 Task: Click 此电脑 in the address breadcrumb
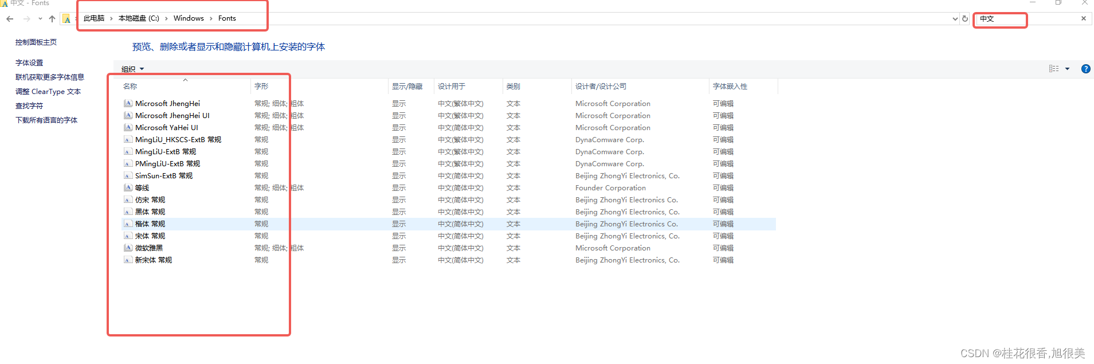(x=94, y=18)
